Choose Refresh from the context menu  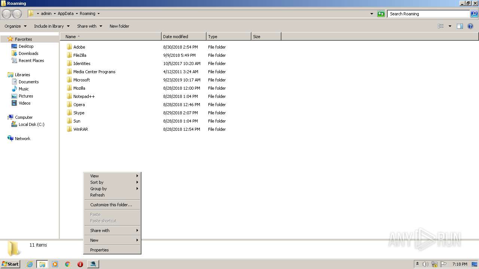click(x=112, y=195)
